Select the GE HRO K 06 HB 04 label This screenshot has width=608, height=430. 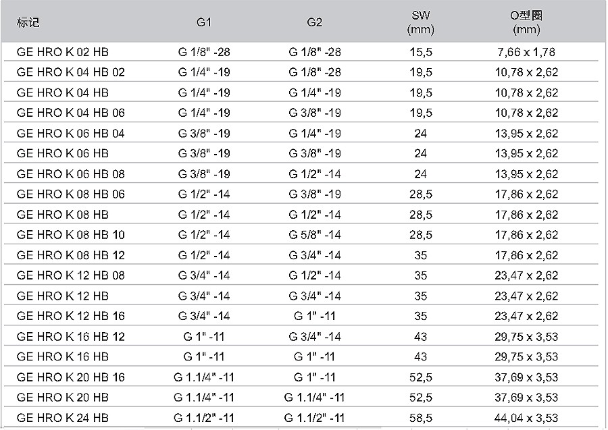coord(70,134)
